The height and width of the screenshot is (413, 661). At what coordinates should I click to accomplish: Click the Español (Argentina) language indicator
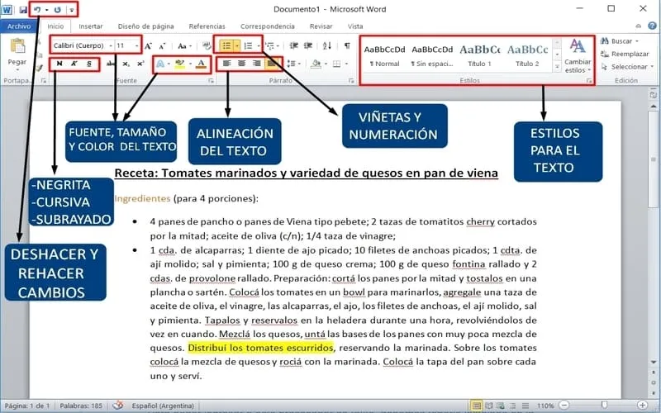[x=164, y=406]
